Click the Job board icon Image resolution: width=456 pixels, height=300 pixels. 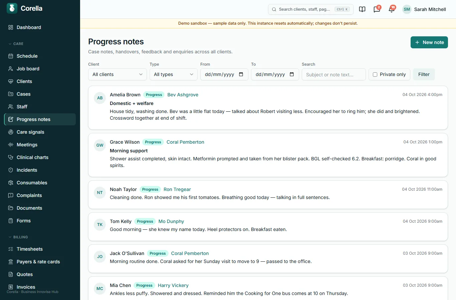[x=11, y=69]
